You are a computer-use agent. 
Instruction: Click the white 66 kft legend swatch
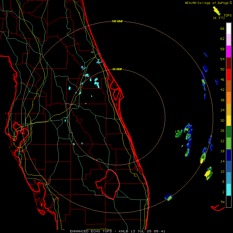coord(229,28)
